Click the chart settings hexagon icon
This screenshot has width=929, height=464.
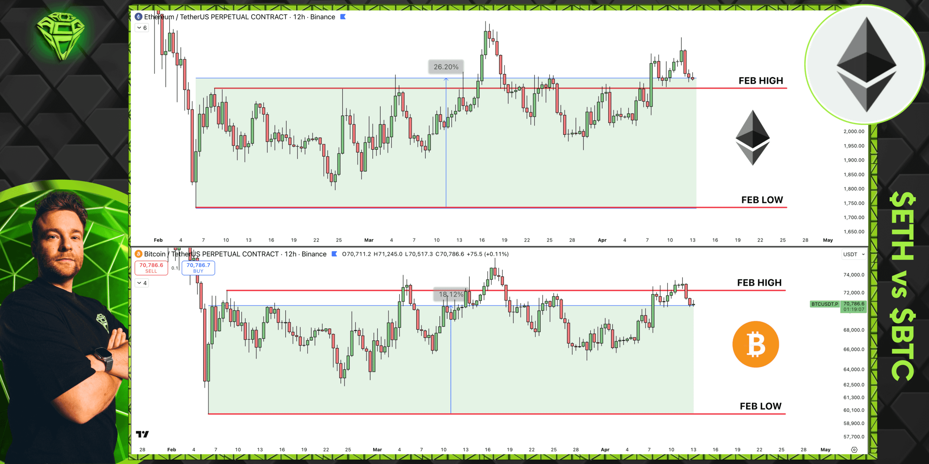click(x=854, y=449)
